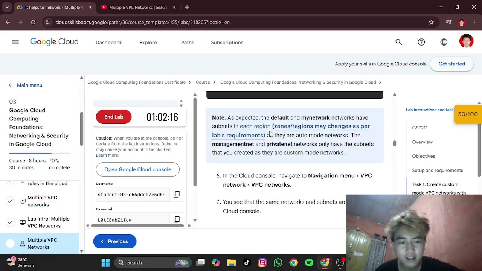The width and height of the screenshot is (482, 271).
Task: Open the browser tab search dropdown
Action: click(x=7, y=7)
